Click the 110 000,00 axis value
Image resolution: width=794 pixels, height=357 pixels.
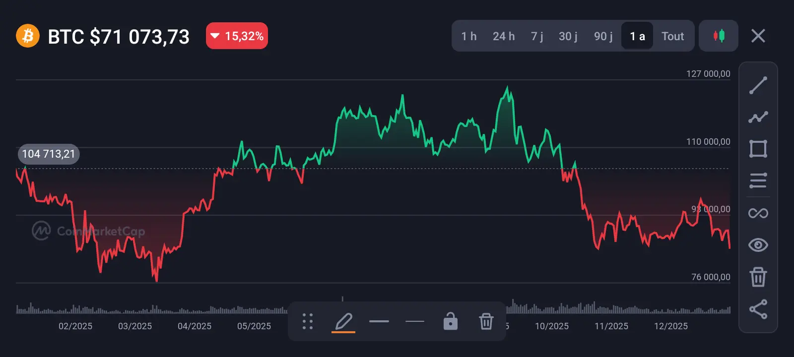708,142
